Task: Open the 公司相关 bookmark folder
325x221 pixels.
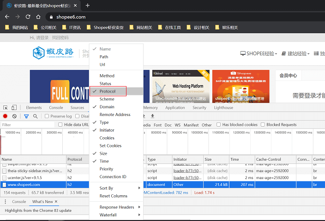Action: 45,28
